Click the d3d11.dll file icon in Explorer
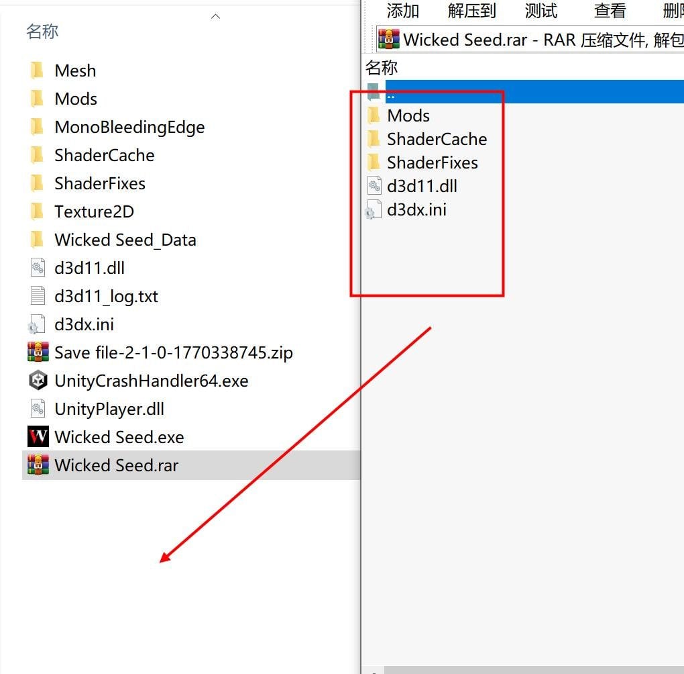This screenshot has width=684, height=674. (38, 267)
